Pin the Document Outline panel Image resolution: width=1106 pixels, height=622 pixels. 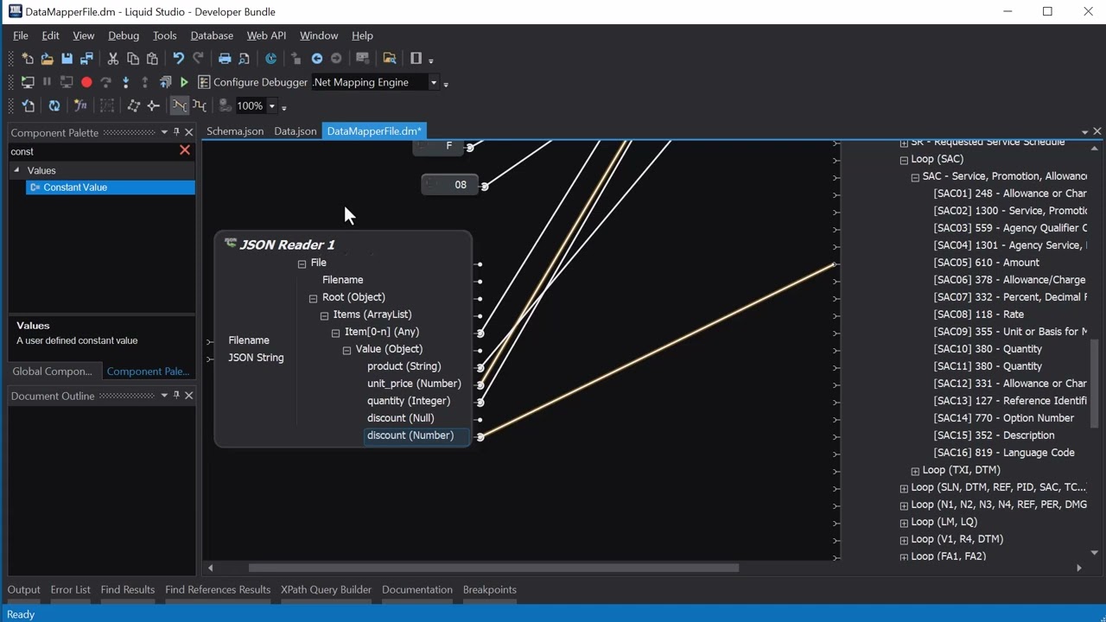click(176, 396)
